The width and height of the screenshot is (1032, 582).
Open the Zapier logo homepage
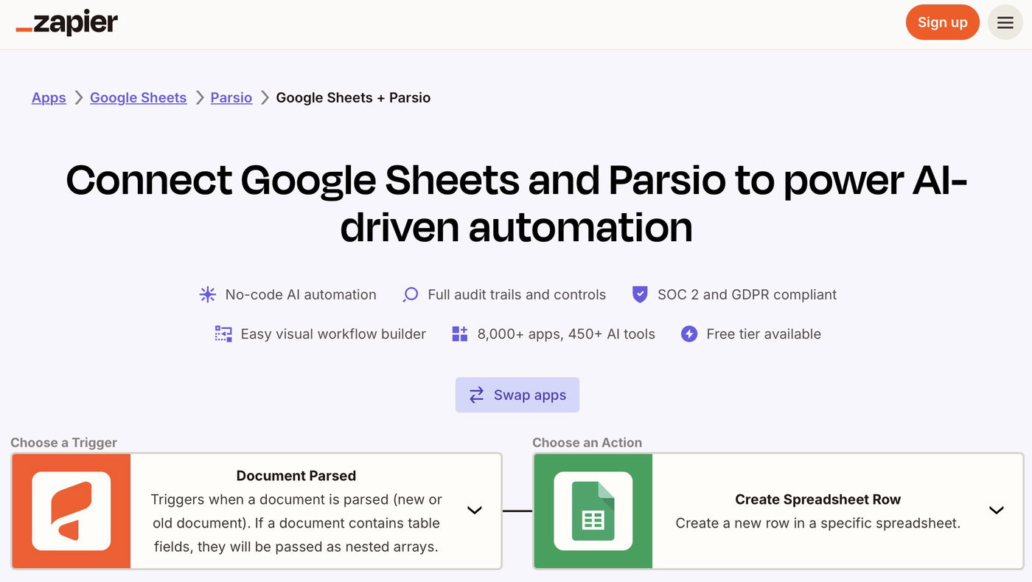point(67,22)
